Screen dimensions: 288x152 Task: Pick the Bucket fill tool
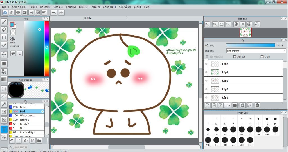coord(4,71)
